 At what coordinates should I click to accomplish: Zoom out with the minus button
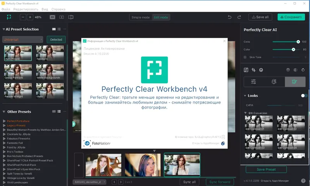click(x=23, y=17)
